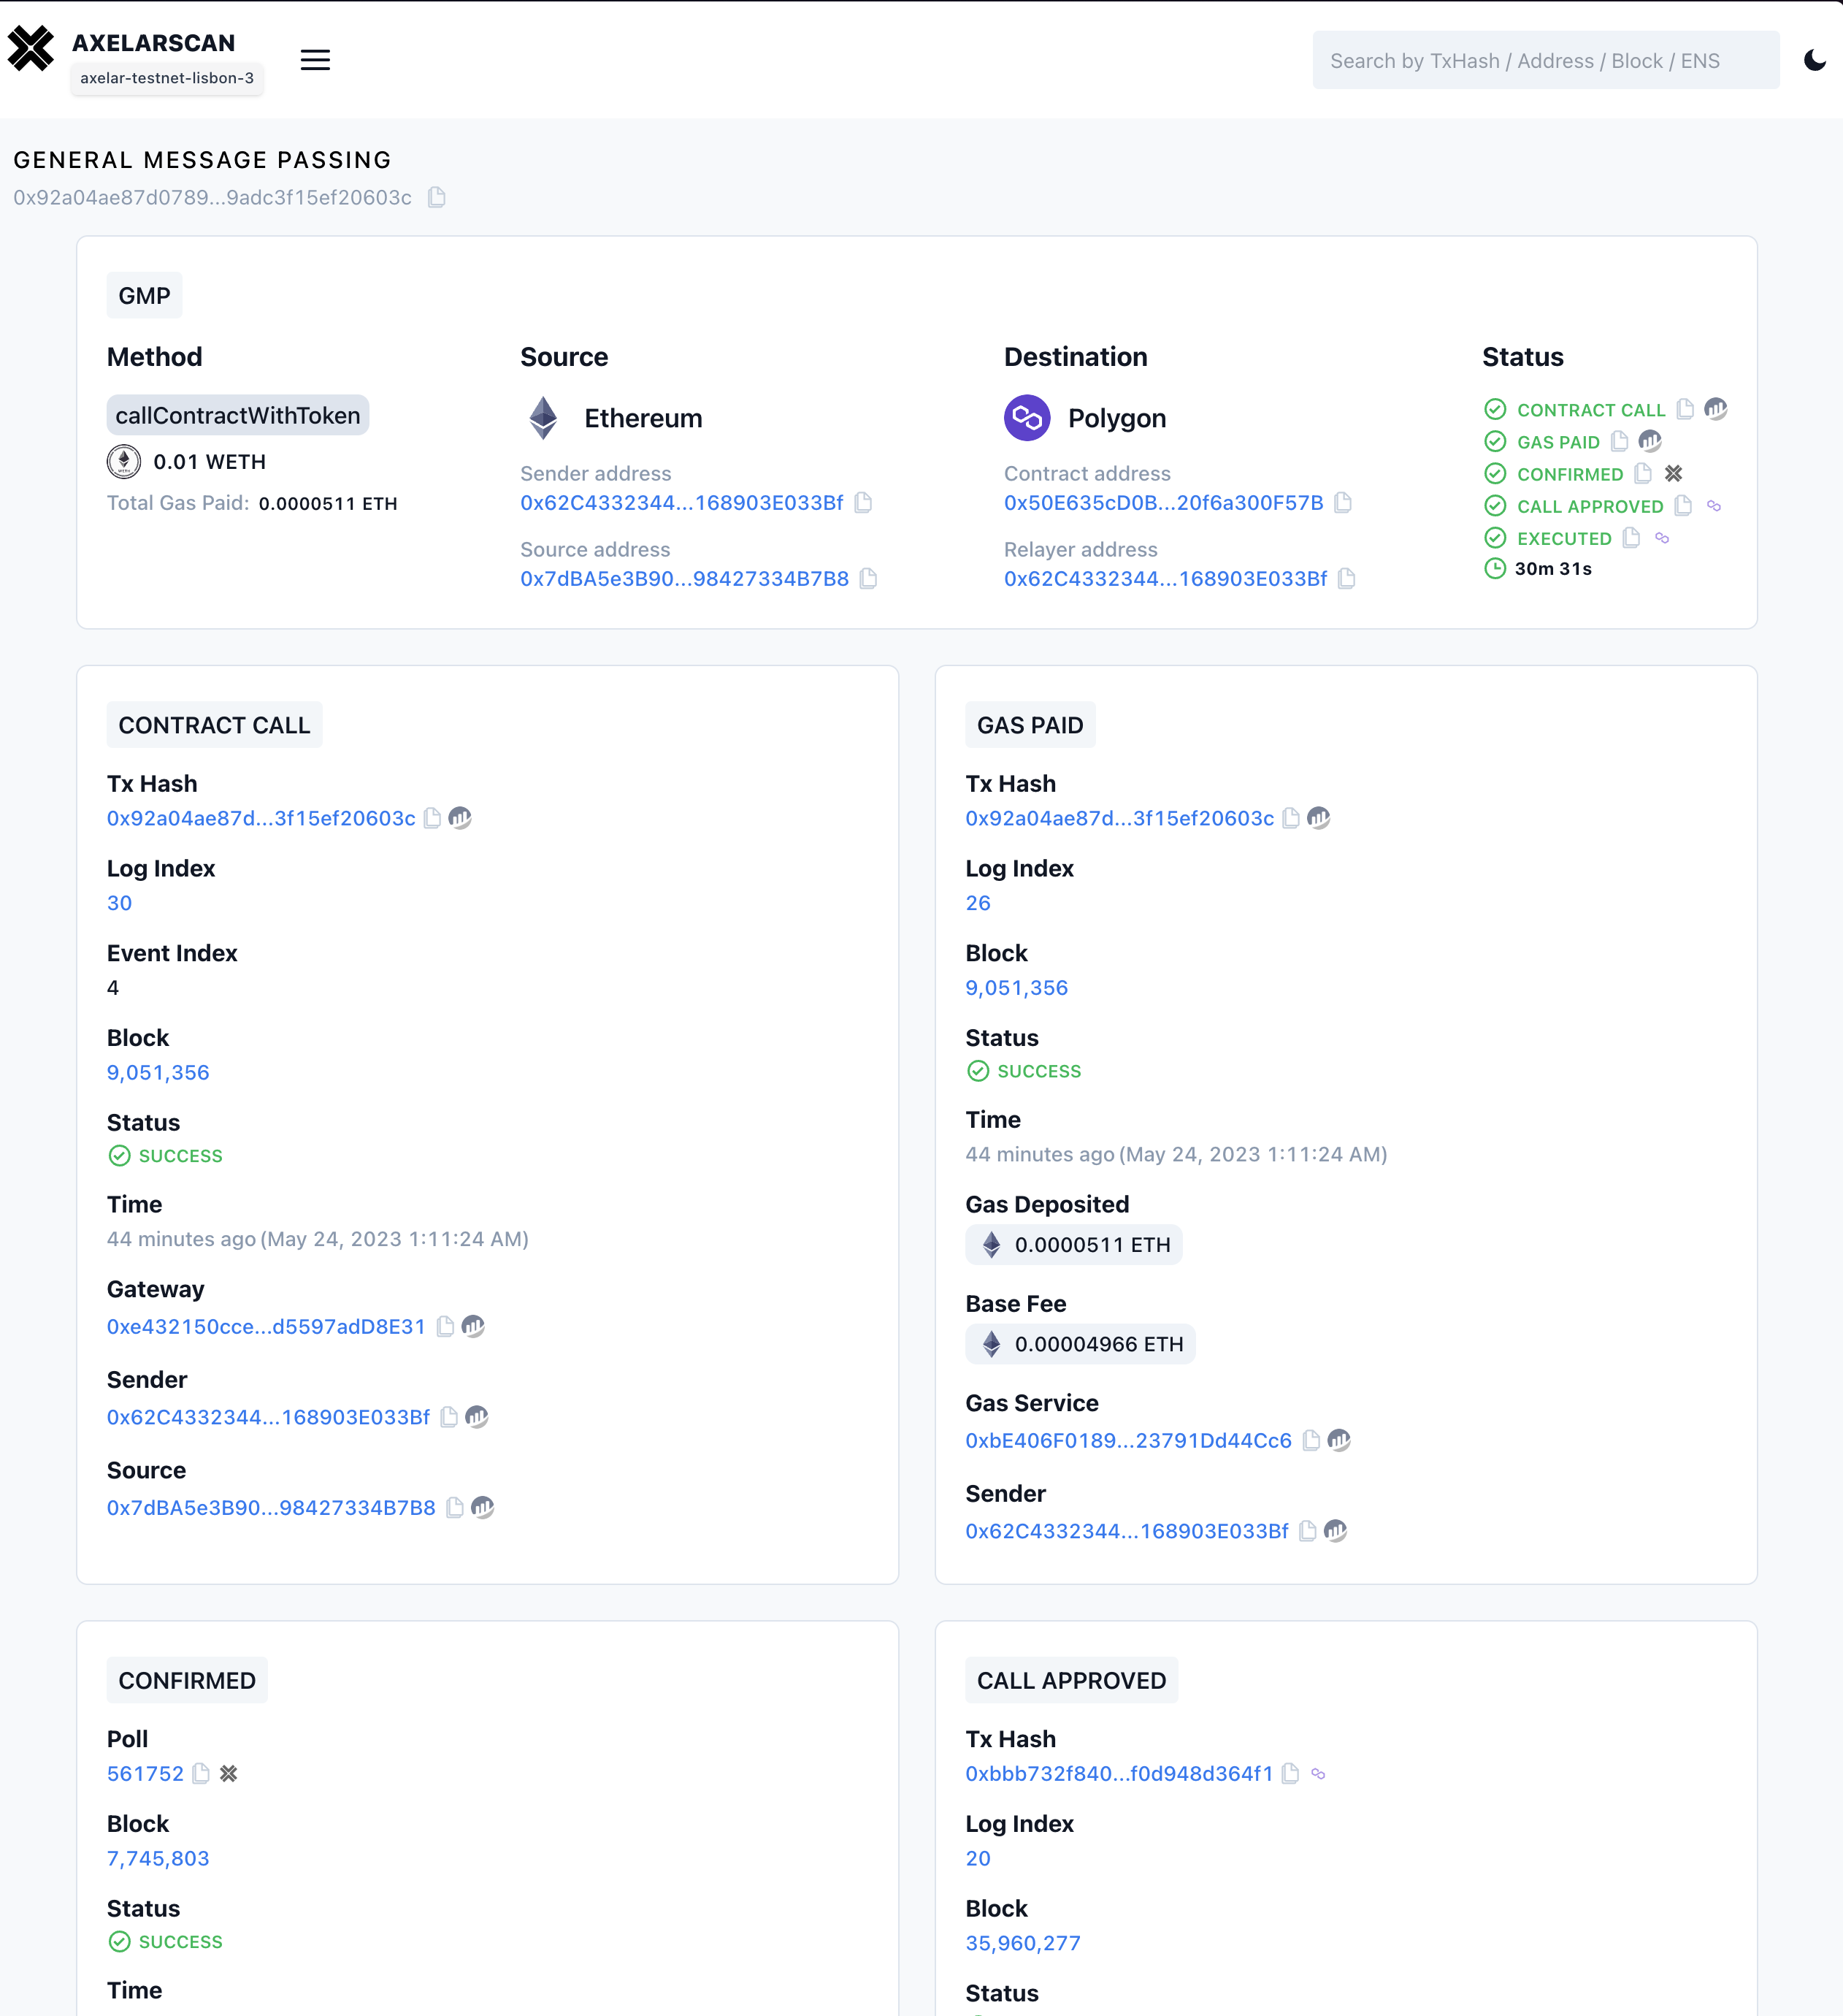Copy the Sender address in Source

pos(864,502)
